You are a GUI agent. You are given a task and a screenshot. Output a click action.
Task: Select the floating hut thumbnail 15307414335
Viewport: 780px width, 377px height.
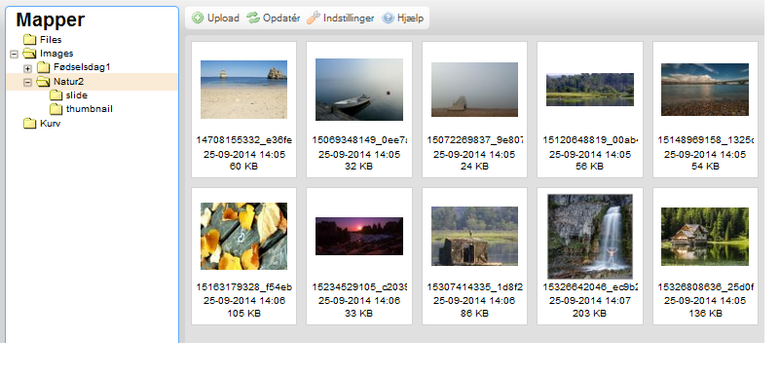pos(474,237)
